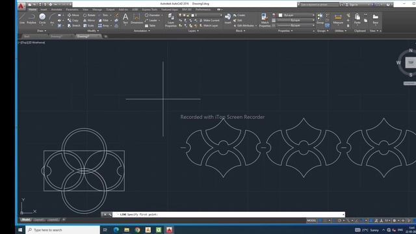Open the layer name dropdown
Screen dimensions: 416x234
coord(201,16)
